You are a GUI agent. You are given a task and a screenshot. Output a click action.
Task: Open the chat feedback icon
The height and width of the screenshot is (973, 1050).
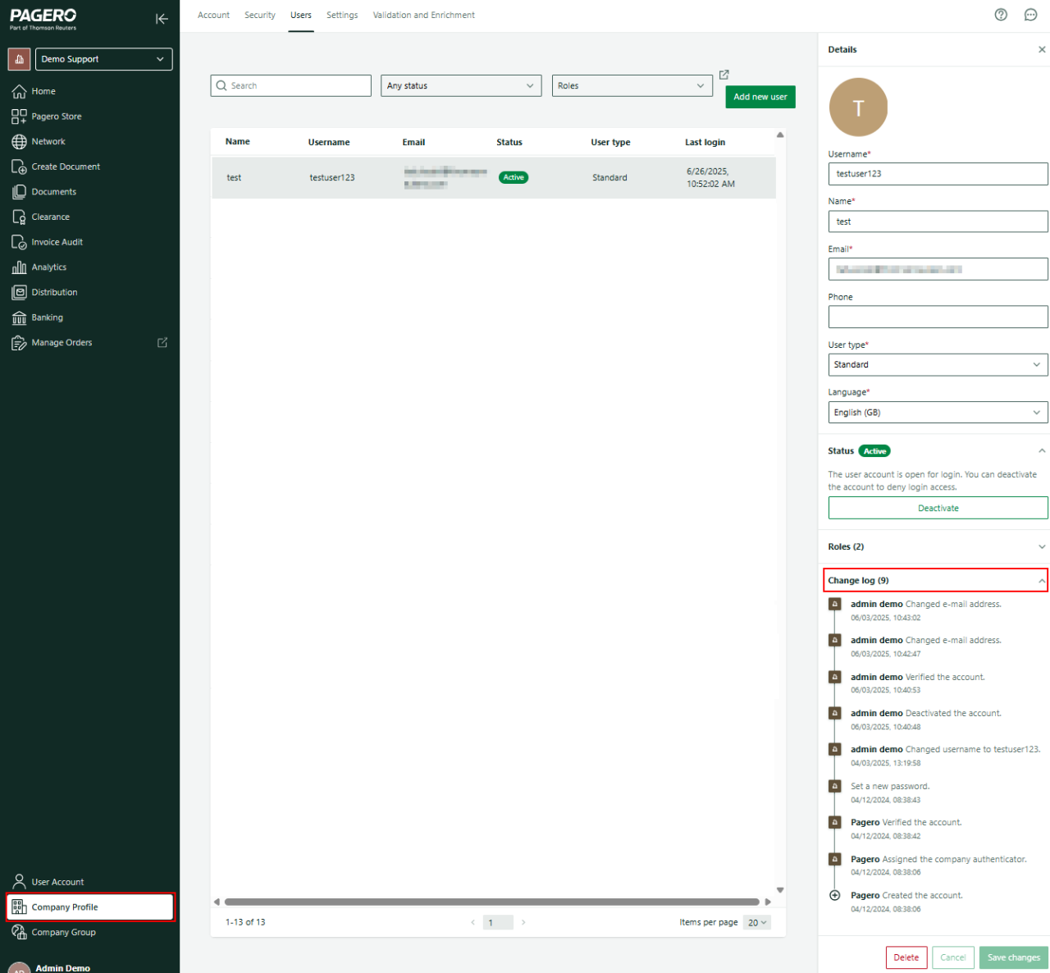[x=1031, y=15]
